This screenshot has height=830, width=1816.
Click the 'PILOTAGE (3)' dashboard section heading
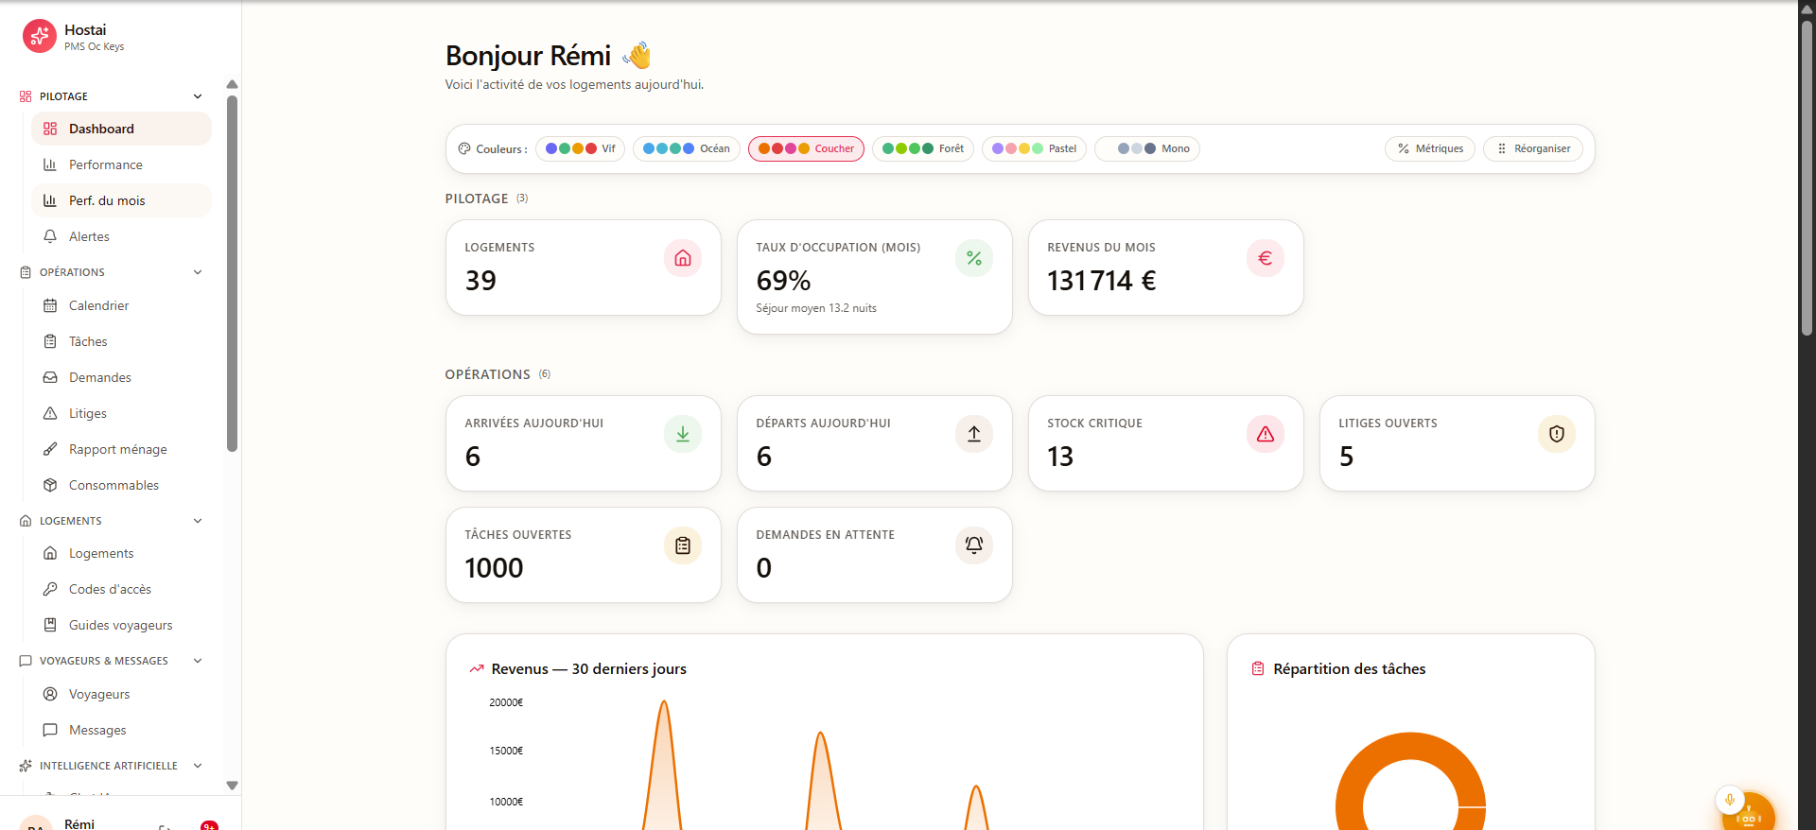tap(487, 199)
